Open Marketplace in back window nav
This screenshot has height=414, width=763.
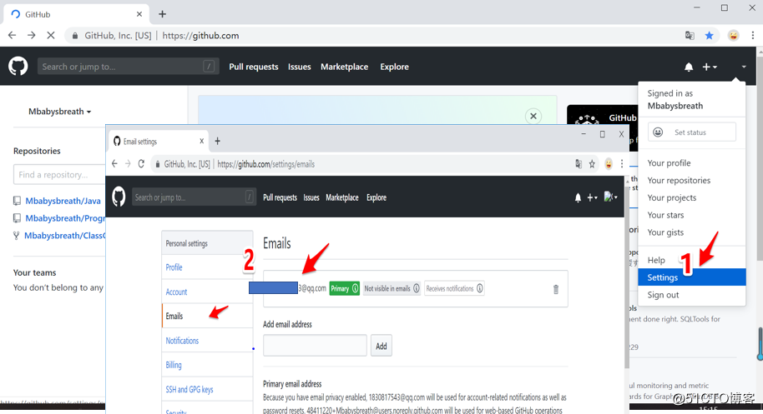pos(344,67)
